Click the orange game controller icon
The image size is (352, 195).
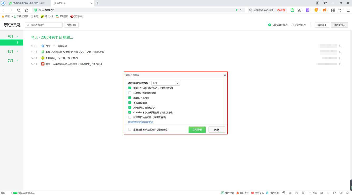[x=325, y=10]
